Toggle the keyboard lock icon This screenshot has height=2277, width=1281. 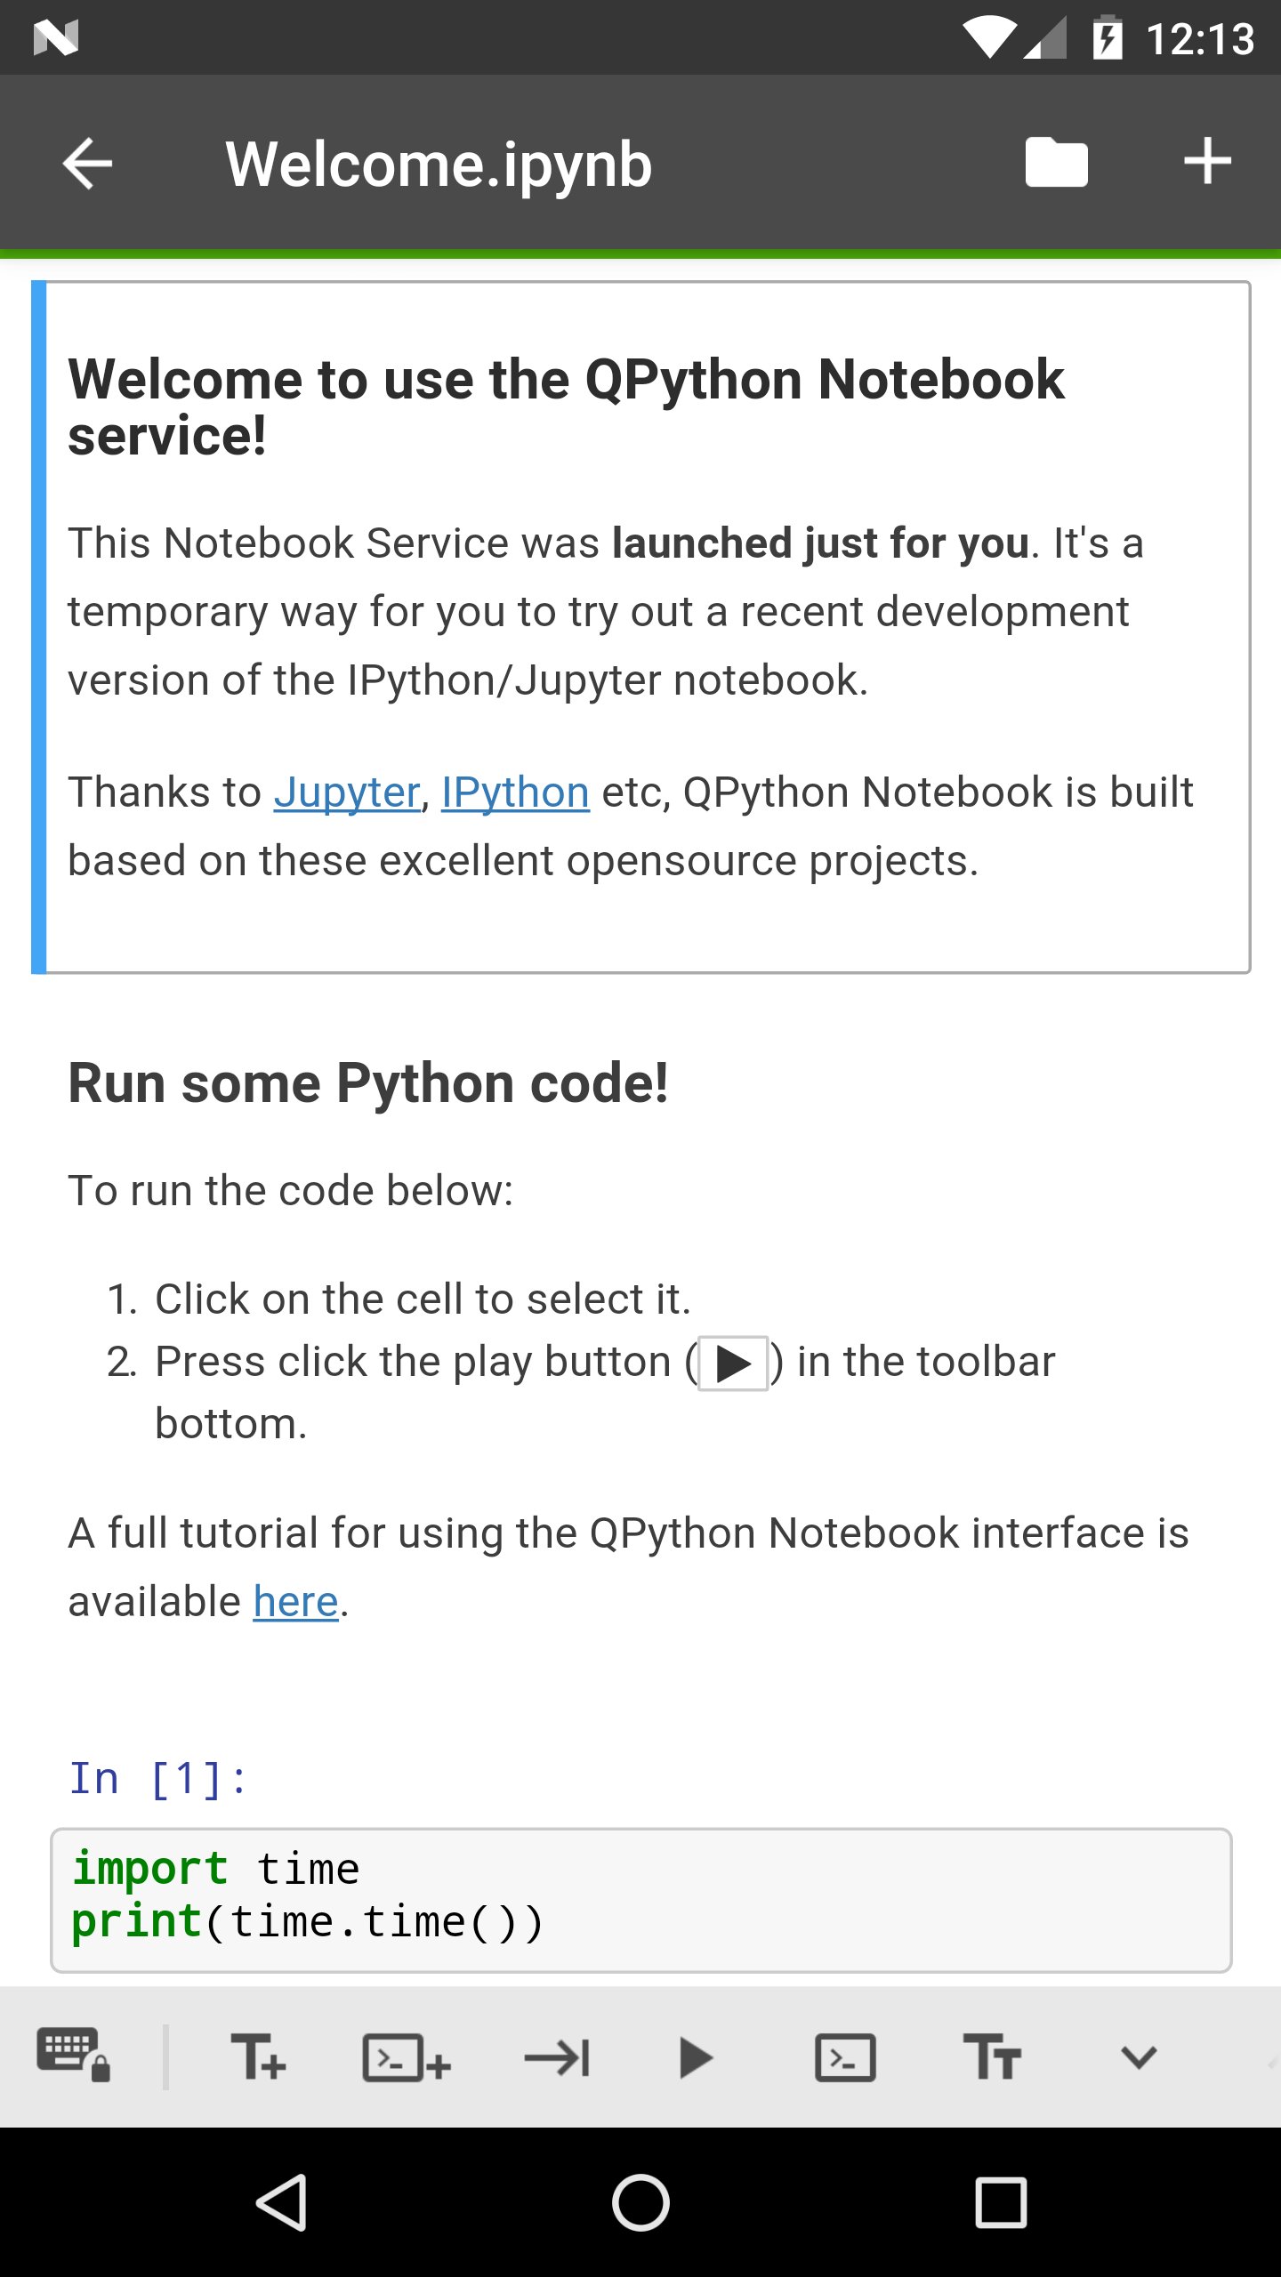pyautogui.click(x=73, y=2056)
